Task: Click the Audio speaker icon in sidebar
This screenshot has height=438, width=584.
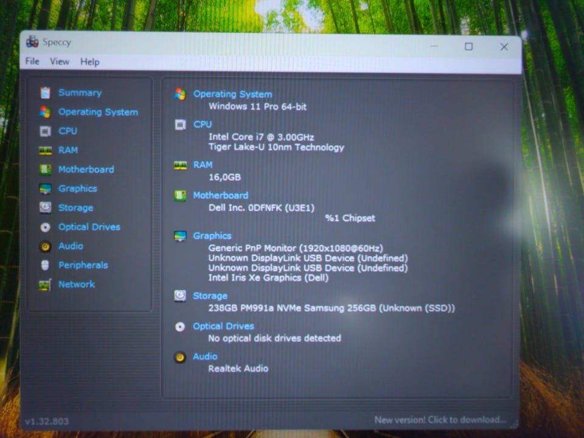Action: [46, 246]
